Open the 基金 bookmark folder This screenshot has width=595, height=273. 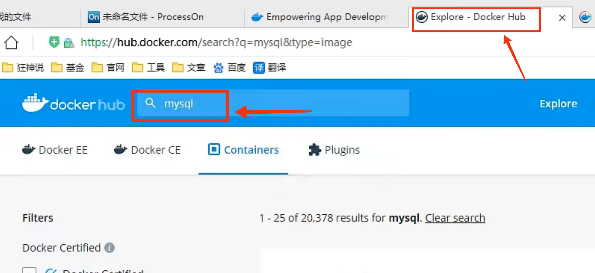(x=68, y=67)
